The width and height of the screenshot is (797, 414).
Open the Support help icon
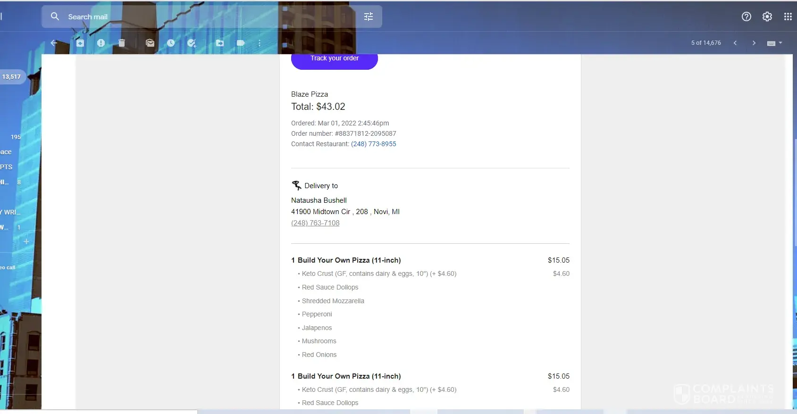point(747,17)
